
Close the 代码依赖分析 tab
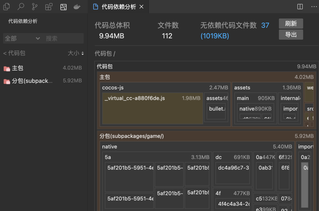(x=141, y=7)
